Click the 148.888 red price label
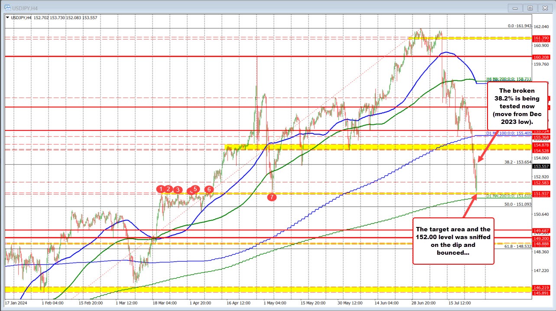Viewport: 556px width, 311px height. pos(542,244)
